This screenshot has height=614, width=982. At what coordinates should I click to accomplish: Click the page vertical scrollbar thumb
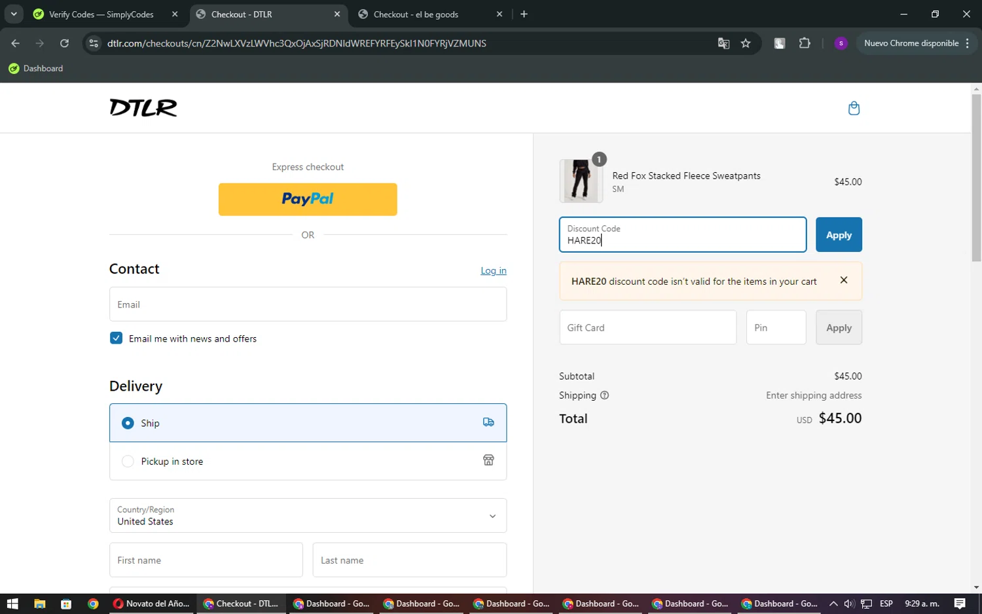point(976,178)
